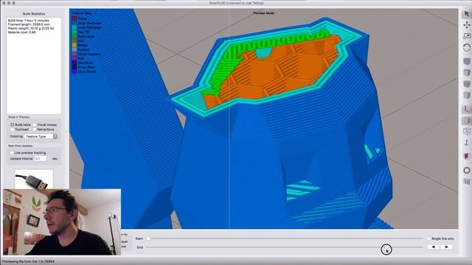Click the orange Infill legend swatch
Image resolution: width=472 pixels, height=265 pixels.
[x=74, y=40]
